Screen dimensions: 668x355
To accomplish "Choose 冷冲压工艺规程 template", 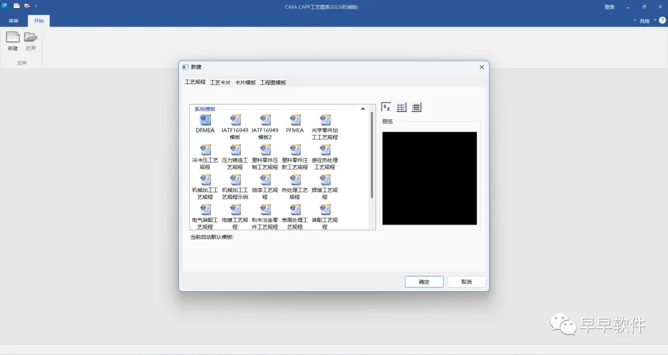I will pyautogui.click(x=205, y=157).
